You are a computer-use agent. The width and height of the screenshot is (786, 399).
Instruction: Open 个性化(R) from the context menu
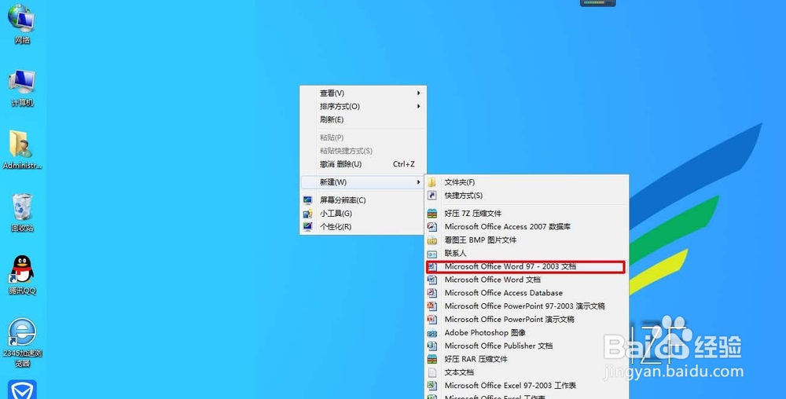pyautogui.click(x=363, y=227)
